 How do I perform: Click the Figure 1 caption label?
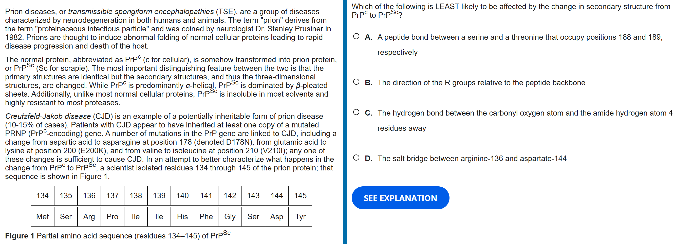point(20,236)
